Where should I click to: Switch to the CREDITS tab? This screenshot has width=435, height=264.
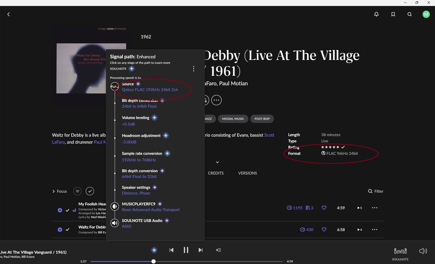pyautogui.click(x=216, y=173)
